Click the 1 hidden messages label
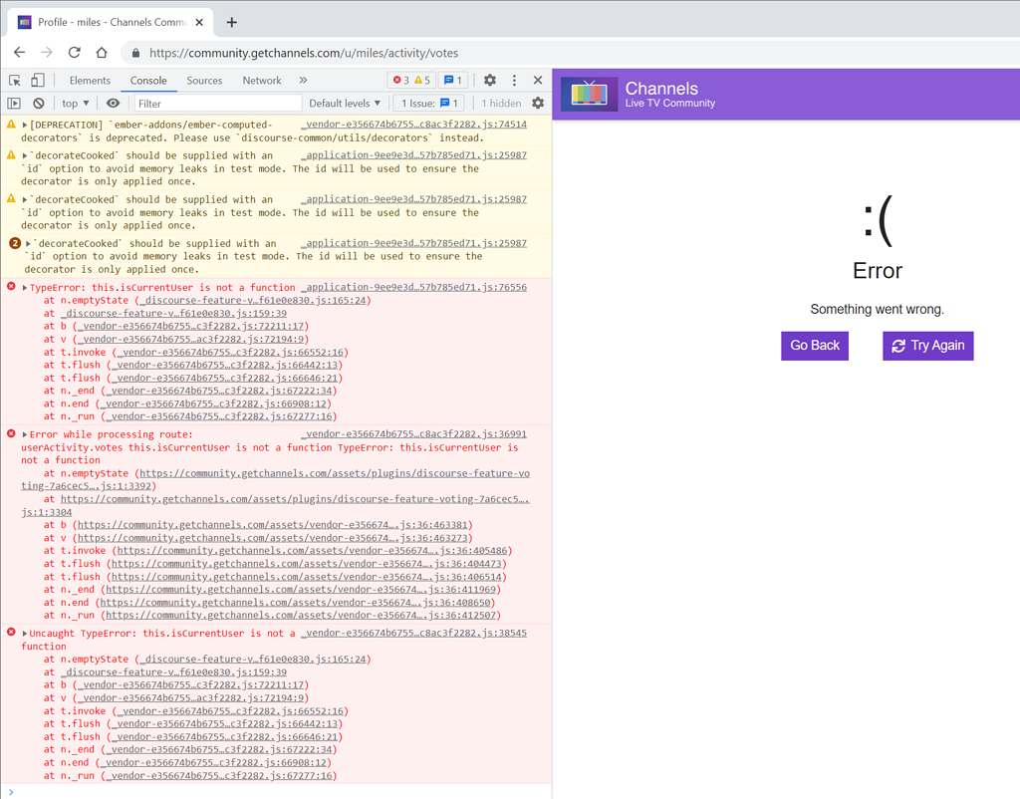Viewport: 1020px width, 799px height. 502,103
